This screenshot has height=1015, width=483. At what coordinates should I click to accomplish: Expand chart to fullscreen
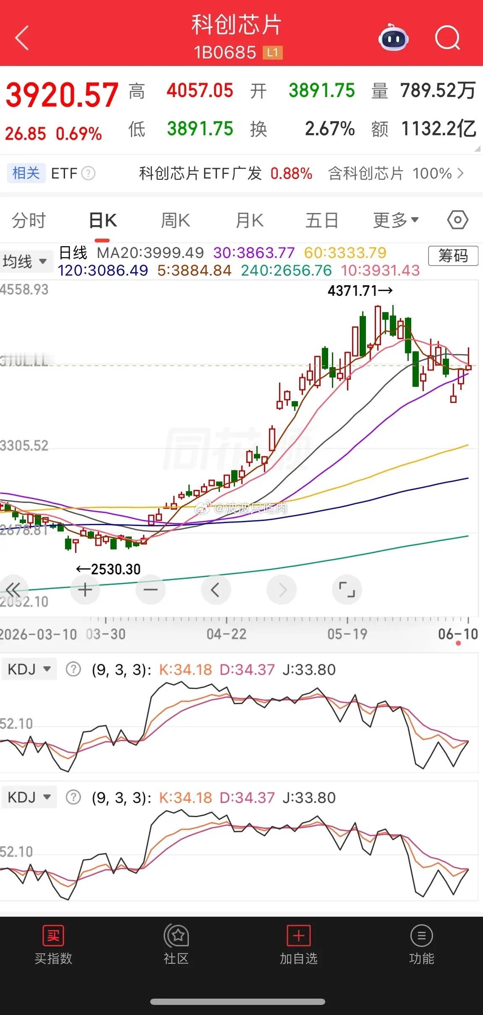click(347, 590)
